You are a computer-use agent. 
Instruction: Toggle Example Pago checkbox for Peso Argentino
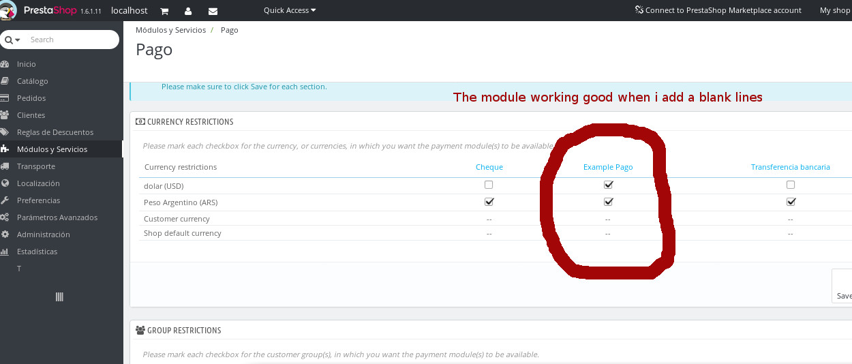(x=609, y=202)
